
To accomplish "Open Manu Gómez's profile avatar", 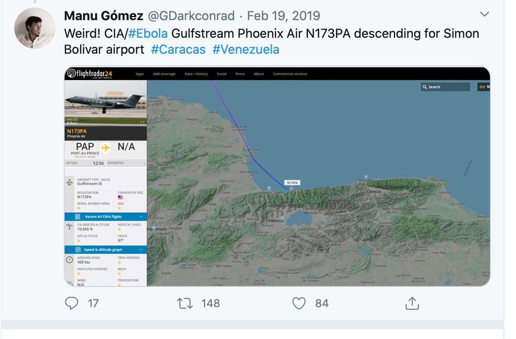I will pyautogui.click(x=34, y=28).
